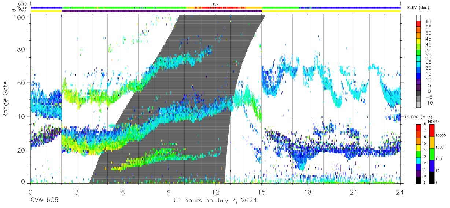Select the green 13–14 MHz segment of TX FRQ bar
The image size is (450, 208).
point(418,154)
